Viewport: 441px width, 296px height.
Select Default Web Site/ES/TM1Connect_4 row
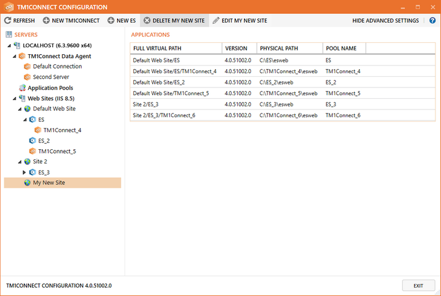coord(282,71)
